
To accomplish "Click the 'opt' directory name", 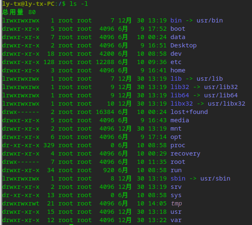I will click(176, 137).
